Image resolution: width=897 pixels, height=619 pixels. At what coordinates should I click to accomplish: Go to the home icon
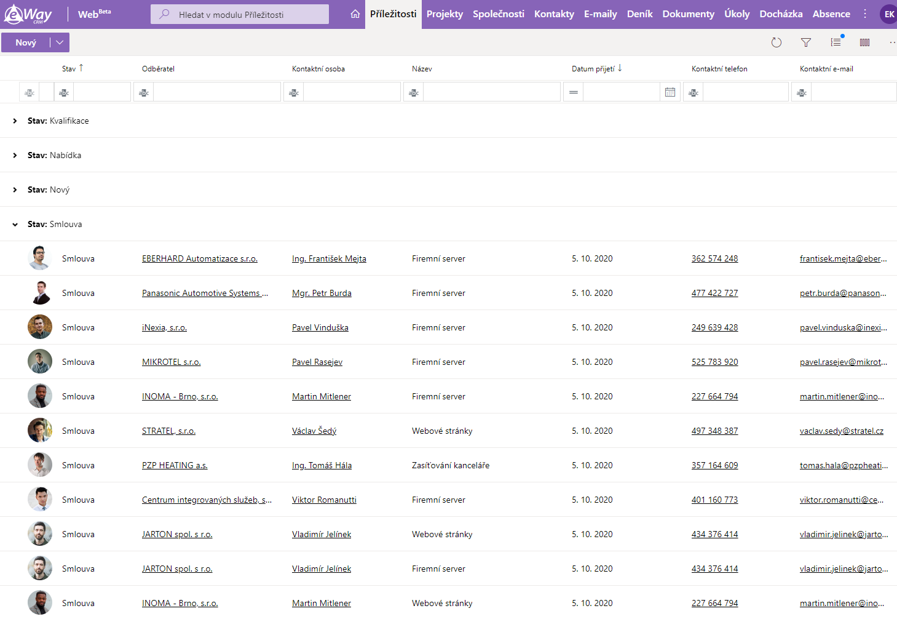coord(355,14)
